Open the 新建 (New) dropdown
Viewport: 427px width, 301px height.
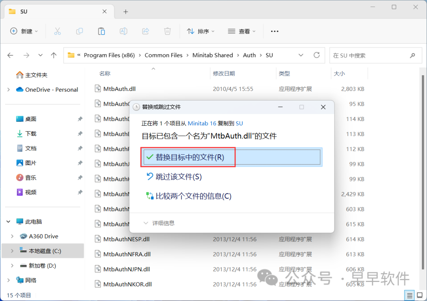click(24, 31)
